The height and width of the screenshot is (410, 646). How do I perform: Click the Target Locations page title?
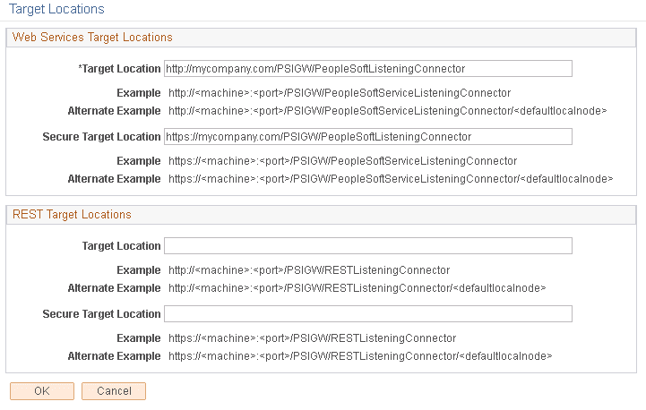pyautogui.click(x=56, y=9)
